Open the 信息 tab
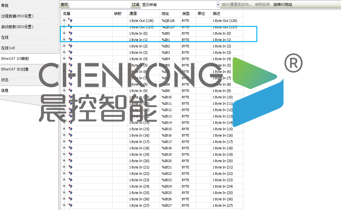Screen dimensions: 341x210 (x=5, y=90)
